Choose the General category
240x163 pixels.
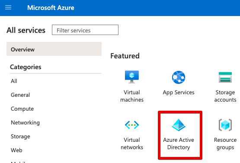20,95
